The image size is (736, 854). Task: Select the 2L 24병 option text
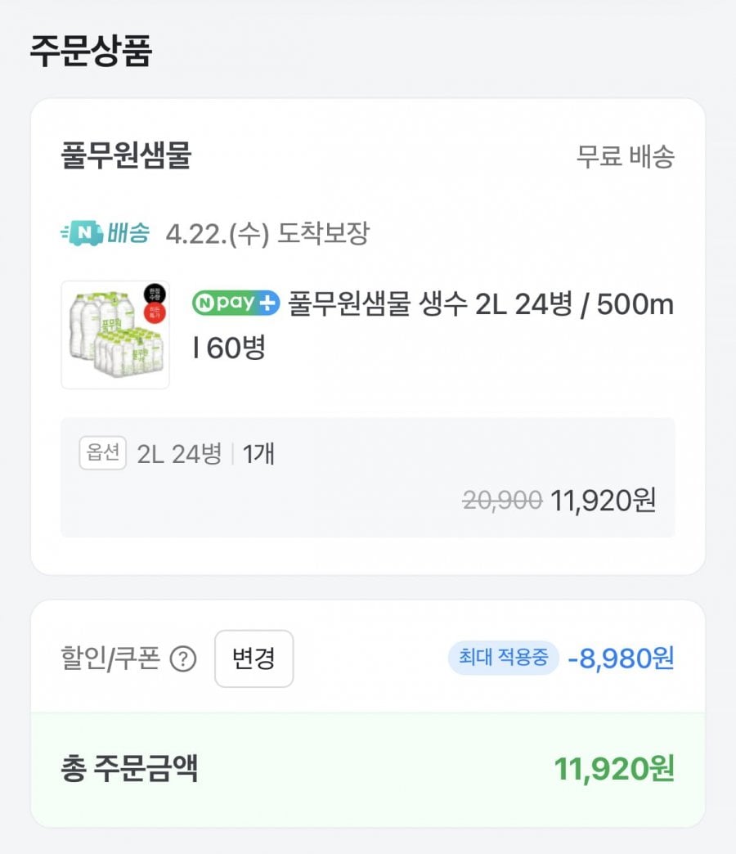(x=179, y=454)
